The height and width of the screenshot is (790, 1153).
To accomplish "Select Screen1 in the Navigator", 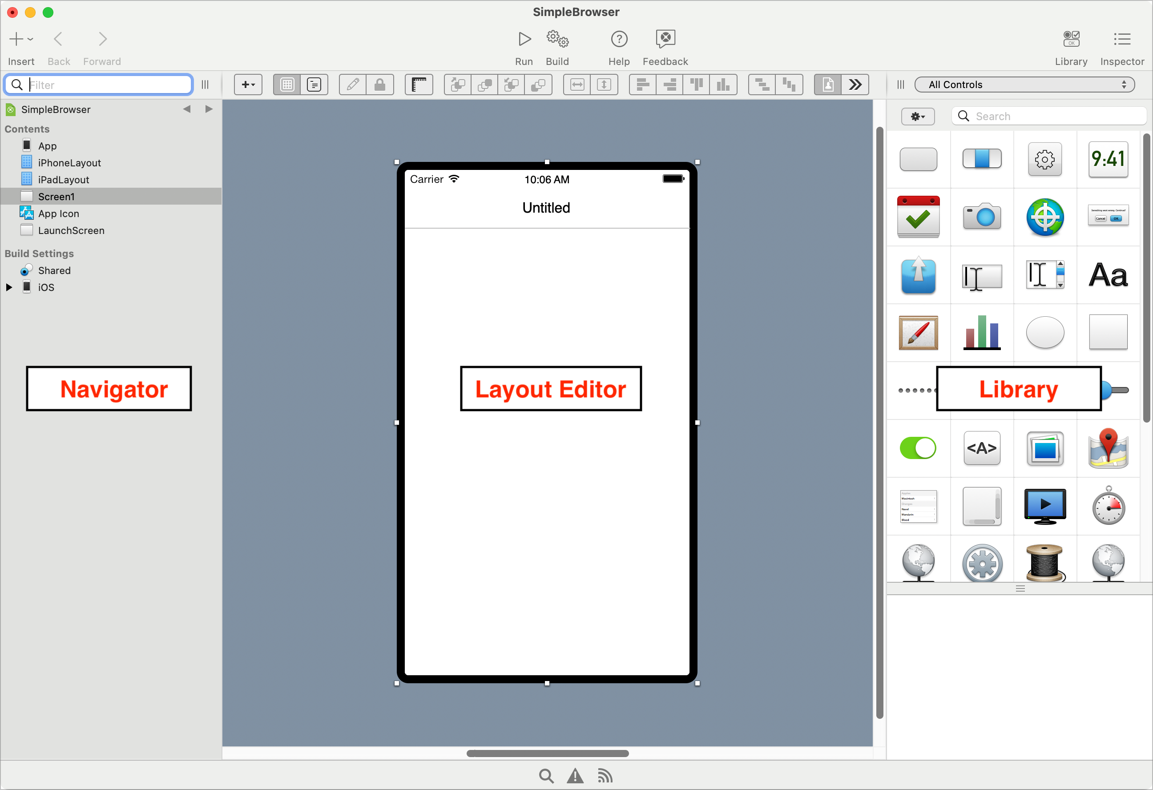I will [x=56, y=197].
